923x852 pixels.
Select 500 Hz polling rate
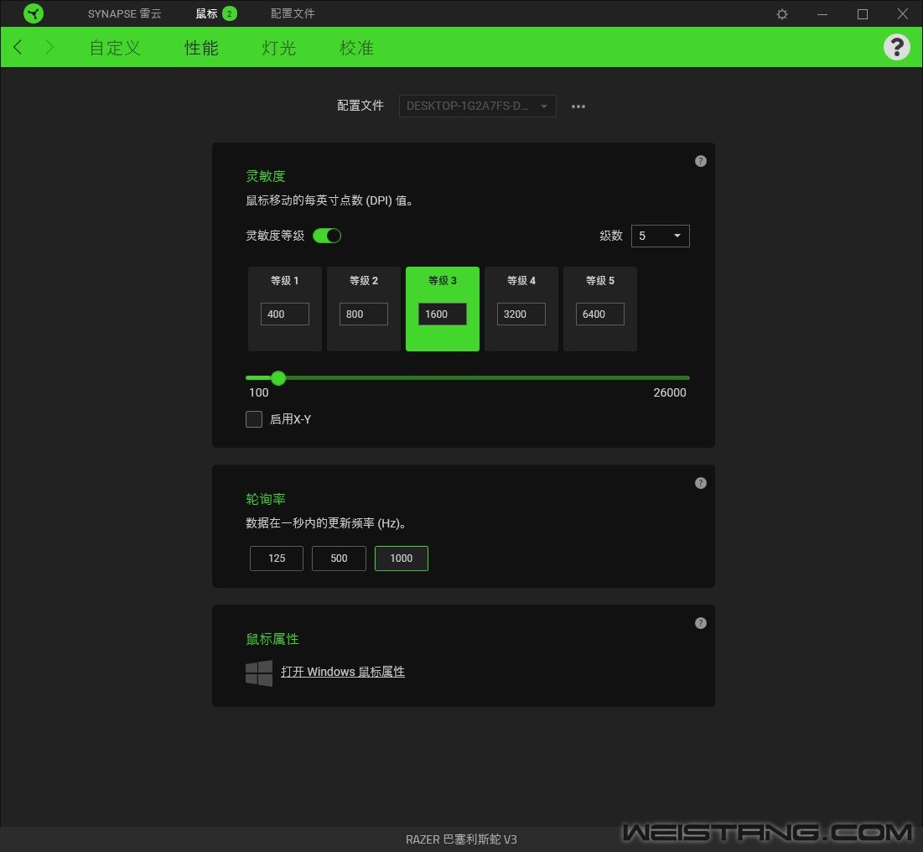coord(339,558)
